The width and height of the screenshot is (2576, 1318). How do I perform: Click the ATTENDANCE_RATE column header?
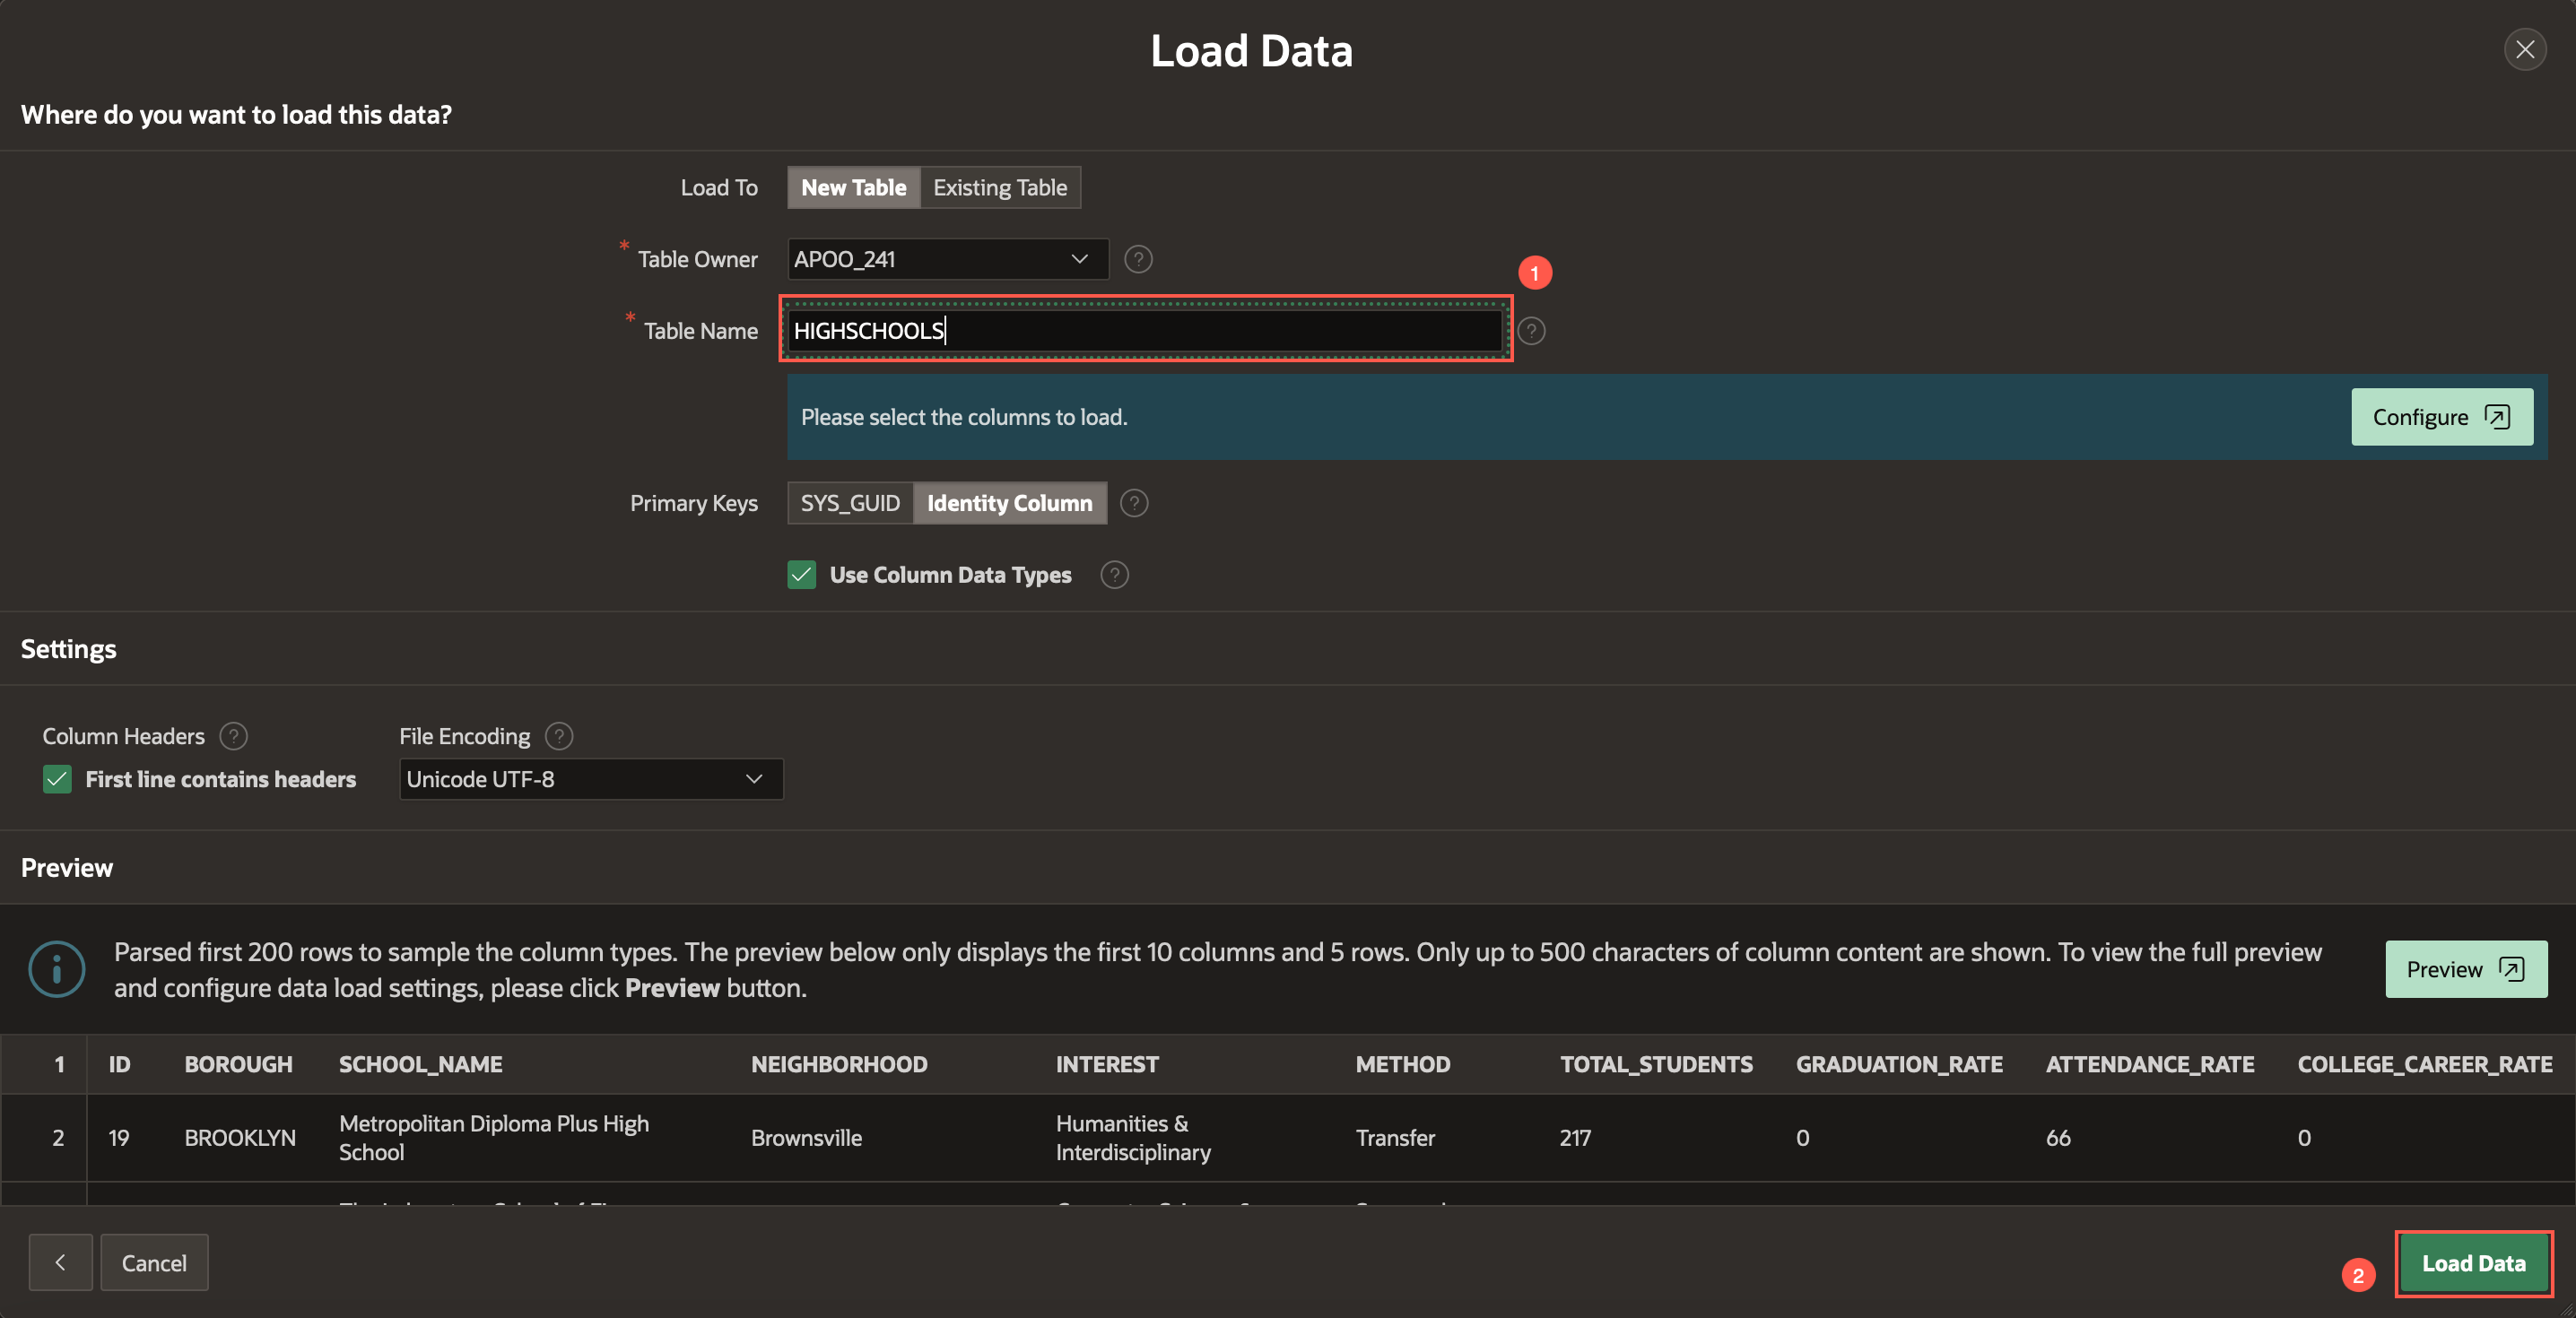[2149, 1064]
